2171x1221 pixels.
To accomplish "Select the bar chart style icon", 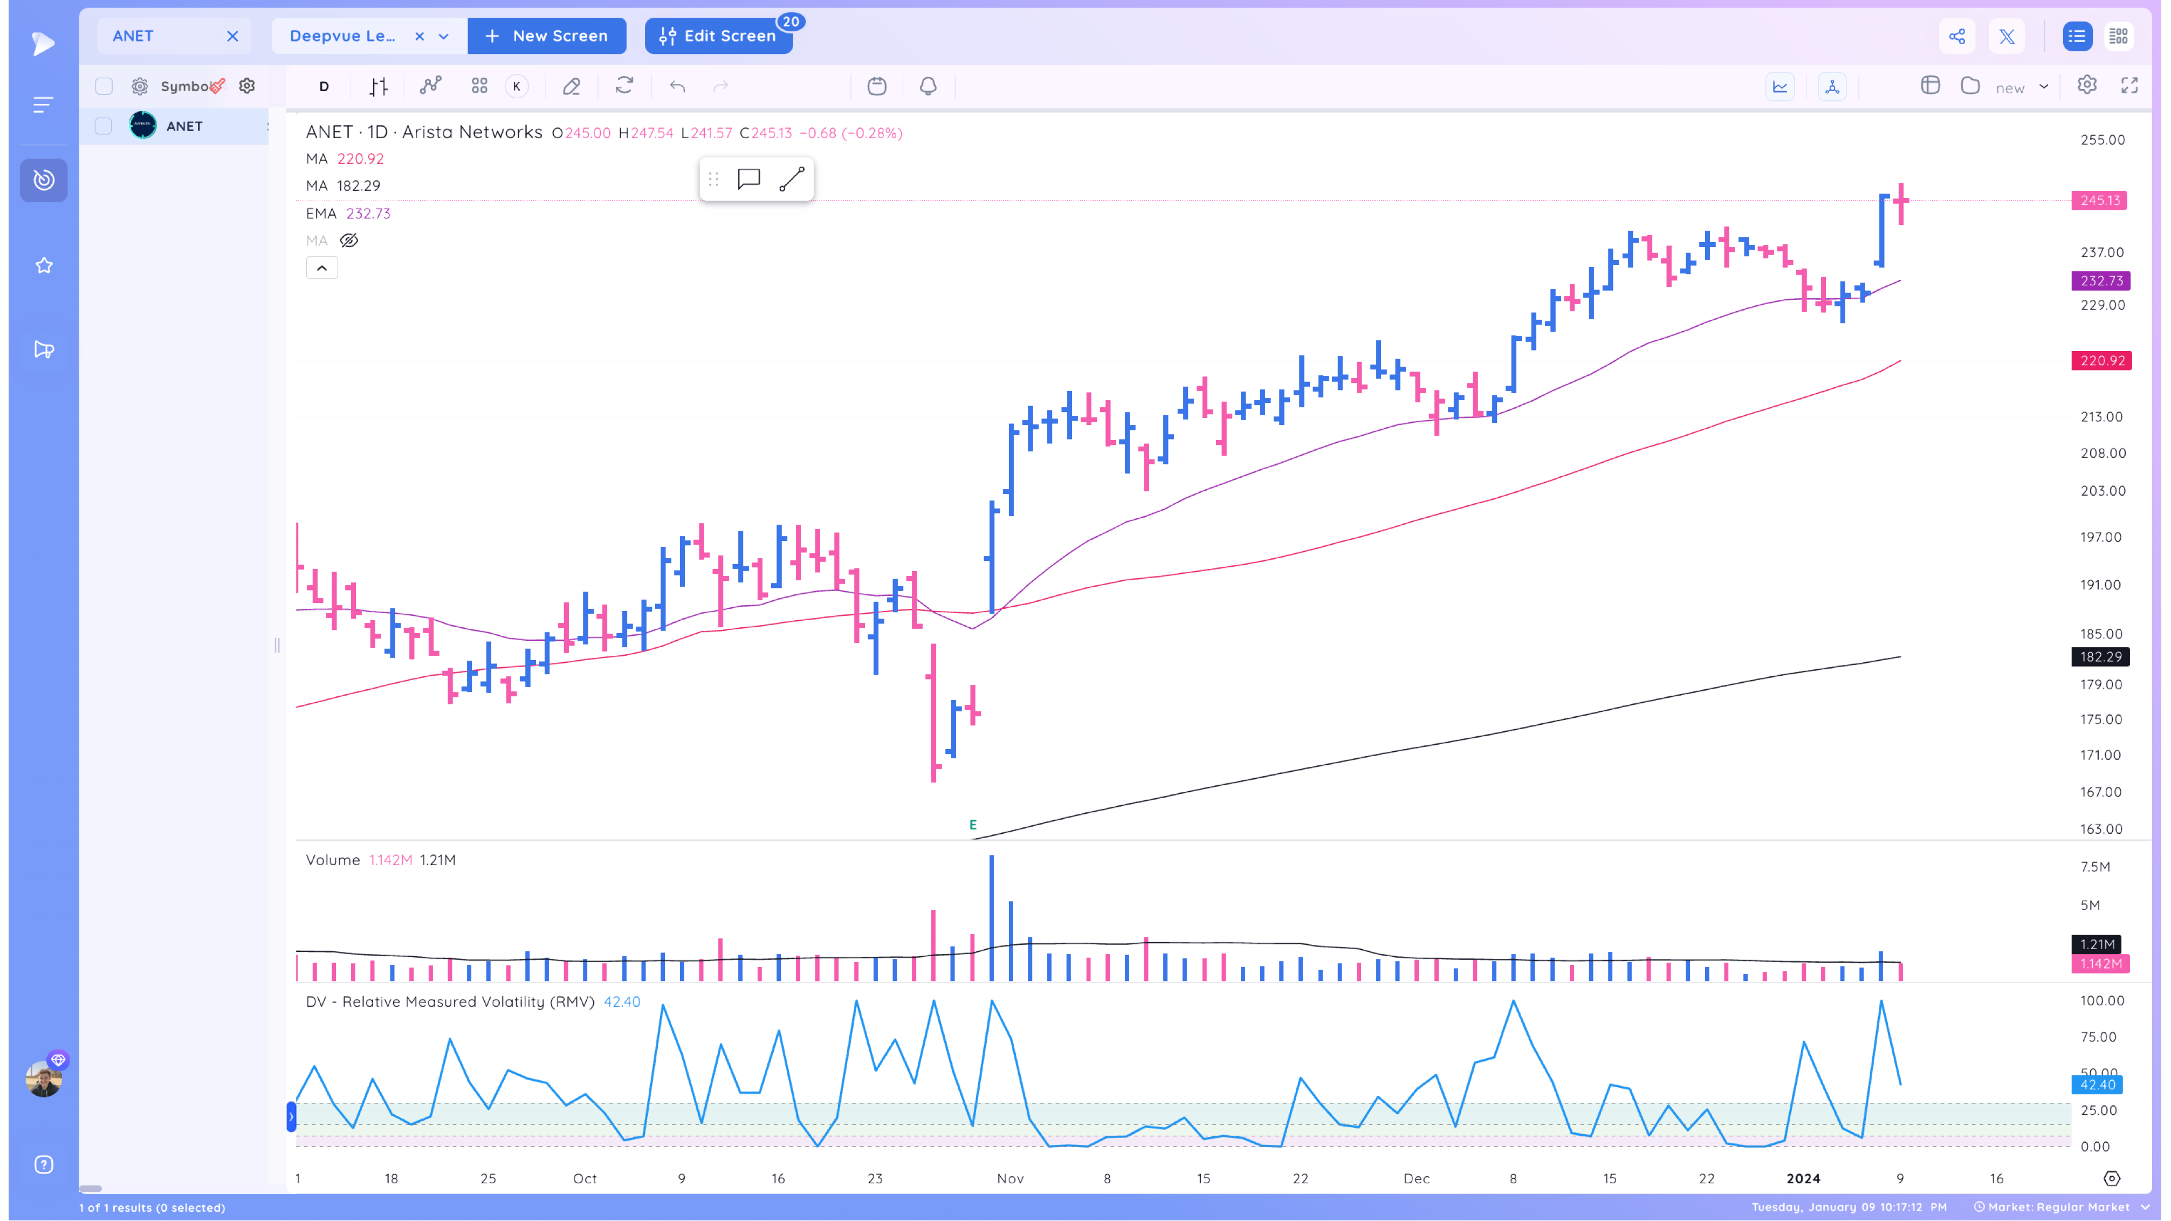I will 379,86.
